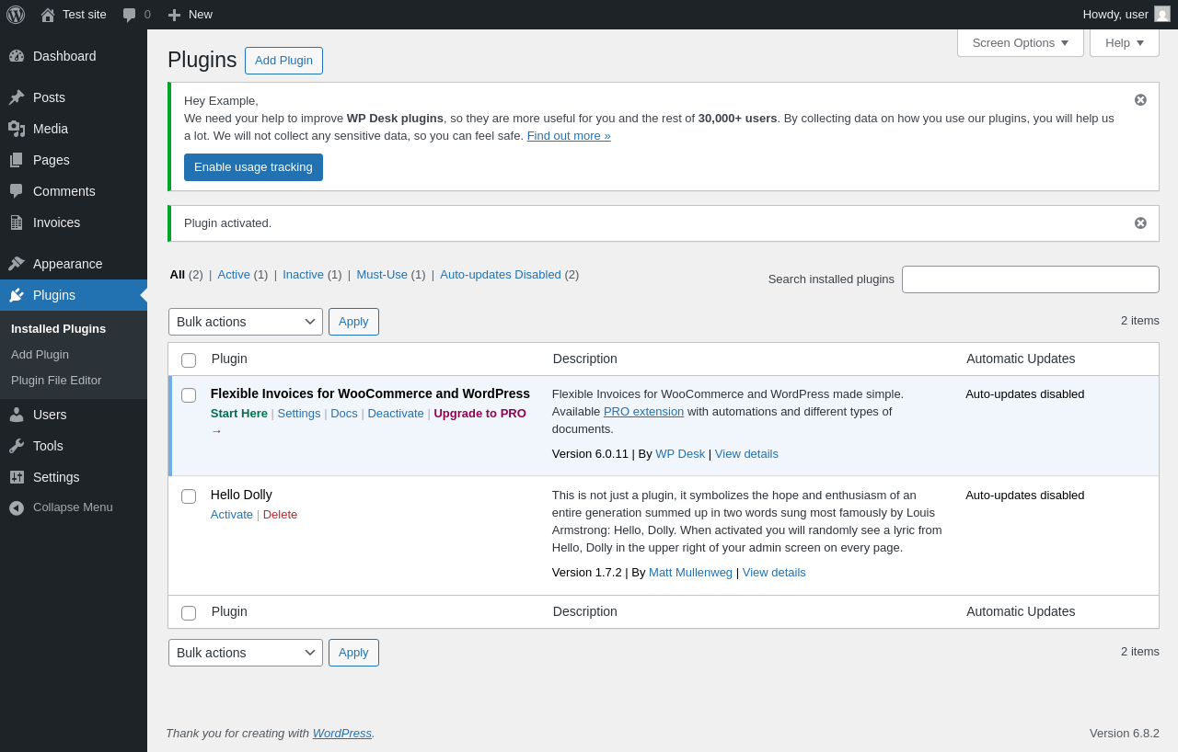Open Plugin File Editor submenu item
This screenshot has height=752, width=1178.
(x=56, y=381)
